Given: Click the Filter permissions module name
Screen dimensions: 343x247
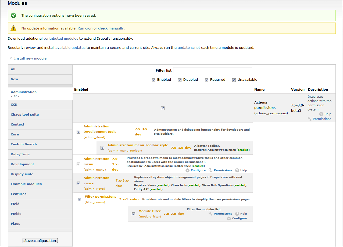Looking at the screenshot, I should (101, 197).
